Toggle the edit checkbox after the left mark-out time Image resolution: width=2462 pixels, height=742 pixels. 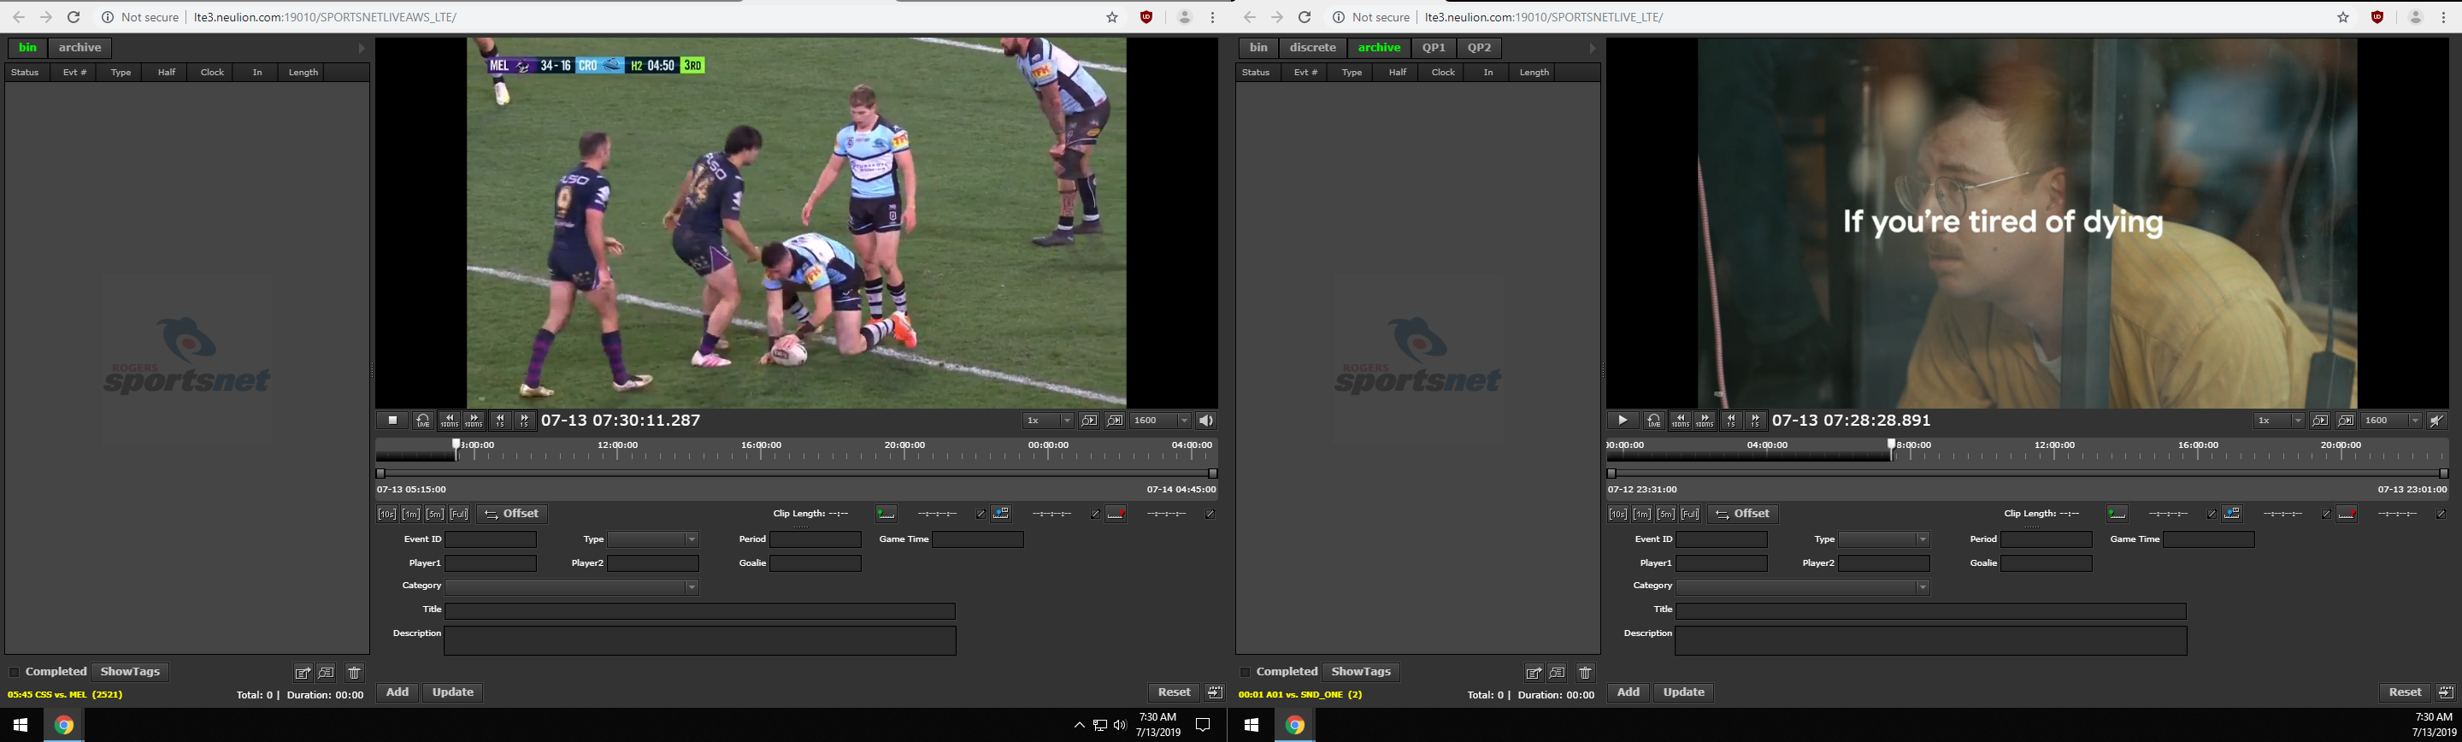point(1209,515)
